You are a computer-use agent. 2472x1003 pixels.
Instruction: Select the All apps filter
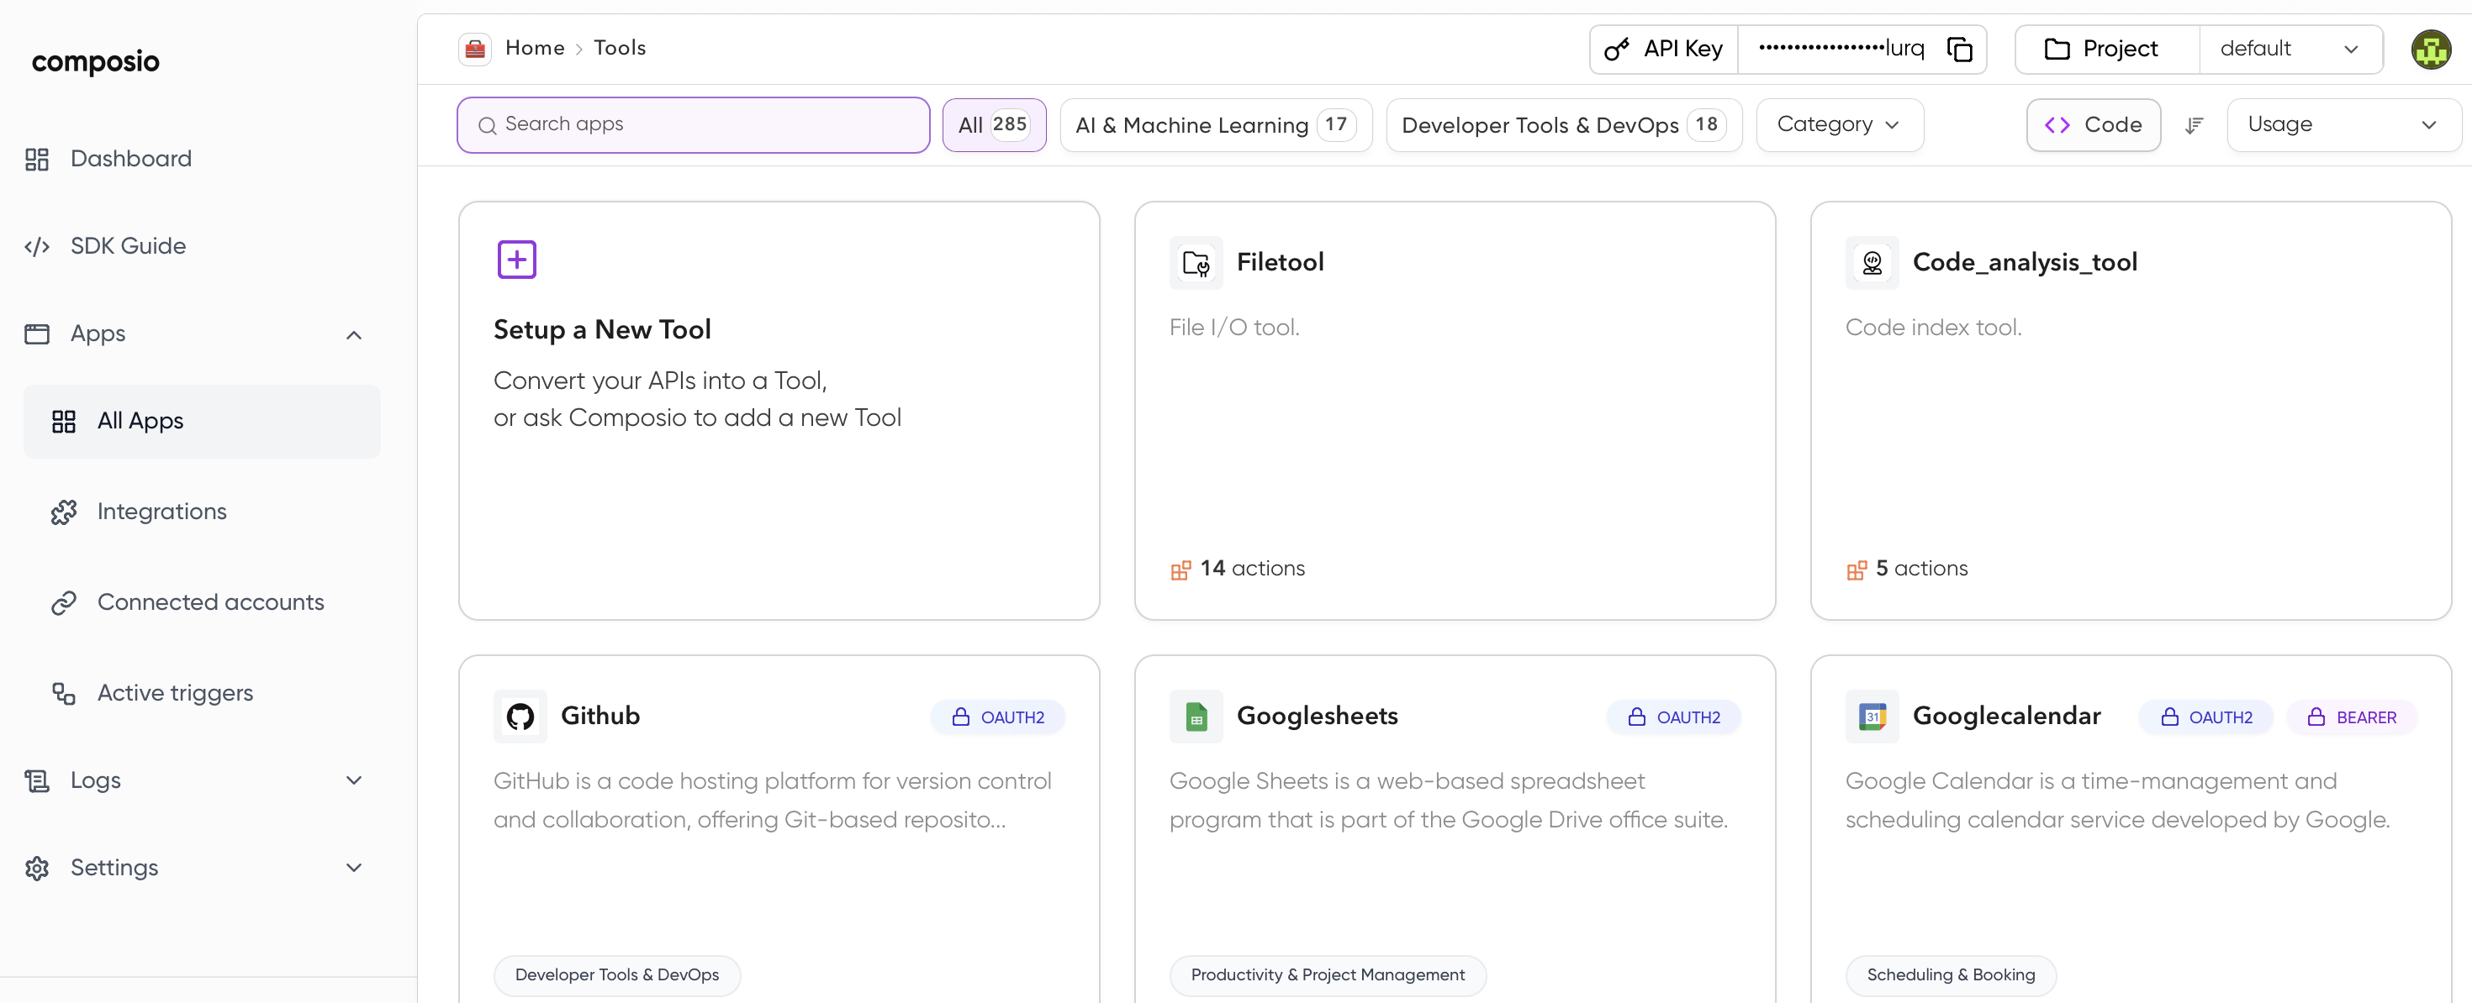coord(993,124)
